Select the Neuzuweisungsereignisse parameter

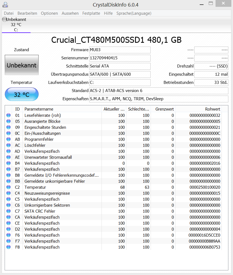click(x=47, y=193)
